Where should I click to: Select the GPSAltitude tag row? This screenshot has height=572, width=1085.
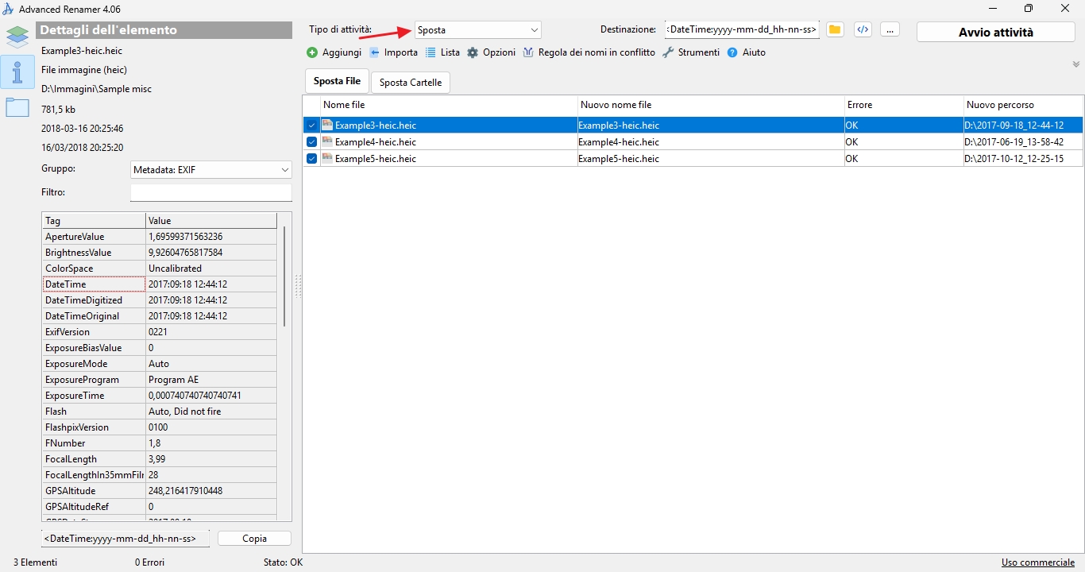[160, 491]
